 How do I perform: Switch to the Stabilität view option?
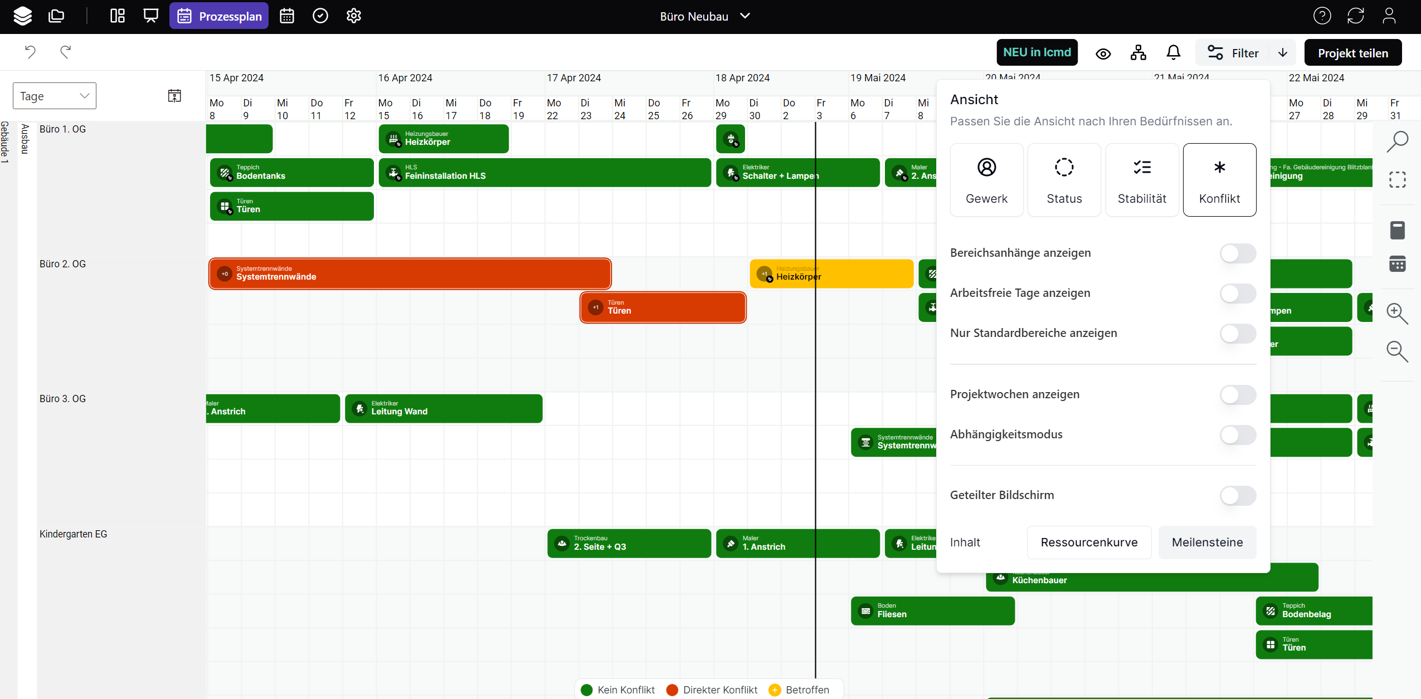[1142, 180]
